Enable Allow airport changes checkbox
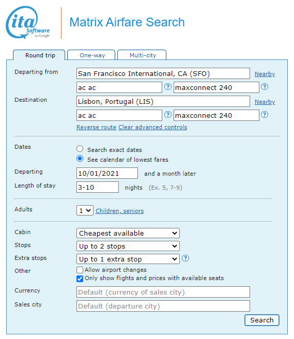This screenshot has height=339, width=294. pyautogui.click(x=80, y=270)
